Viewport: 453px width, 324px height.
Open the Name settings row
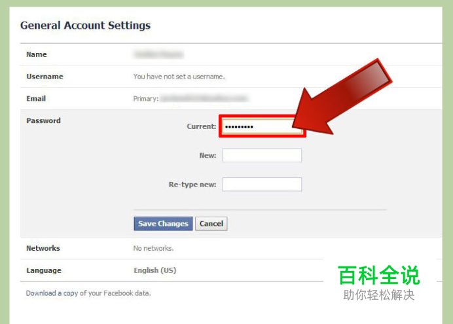[231, 54]
